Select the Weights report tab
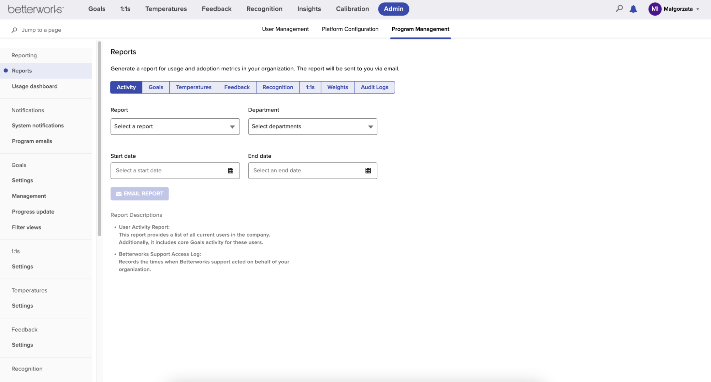The height and width of the screenshot is (382, 711). pyautogui.click(x=338, y=87)
